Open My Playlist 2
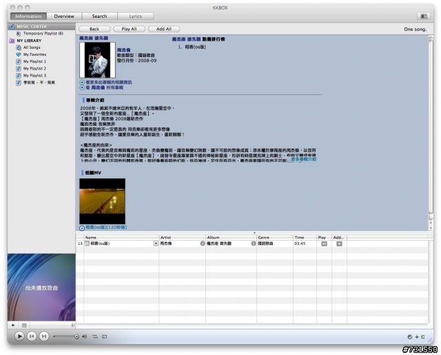Image resolution: width=441 pixels, height=355 pixels. pyautogui.click(x=34, y=69)
